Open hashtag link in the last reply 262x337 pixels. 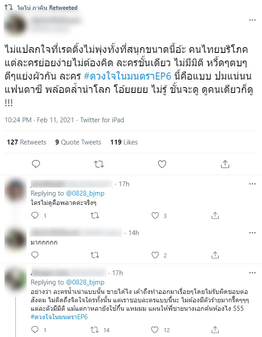tap(59, 317)
